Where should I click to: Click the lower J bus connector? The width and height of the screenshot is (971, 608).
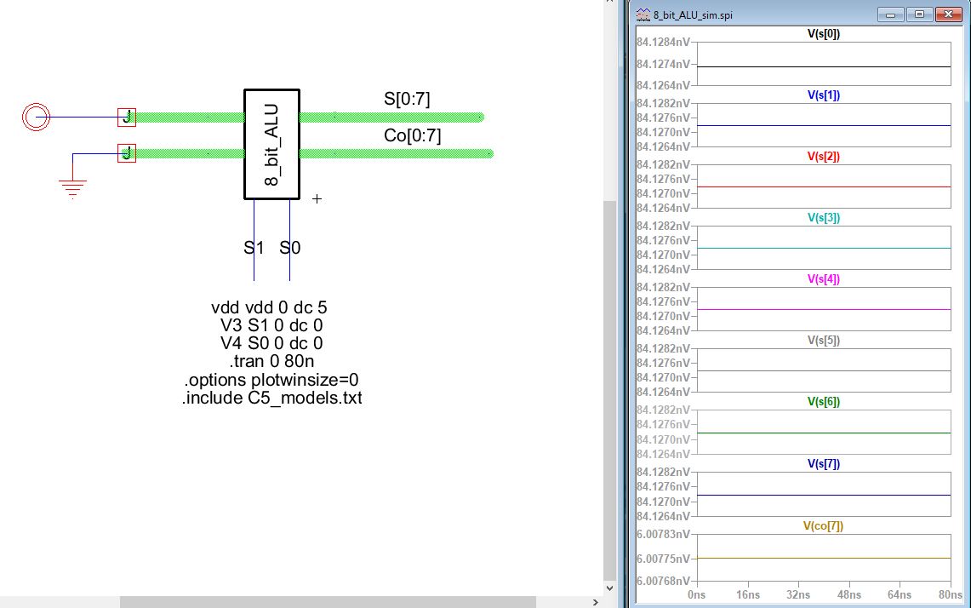coord(126,153)
